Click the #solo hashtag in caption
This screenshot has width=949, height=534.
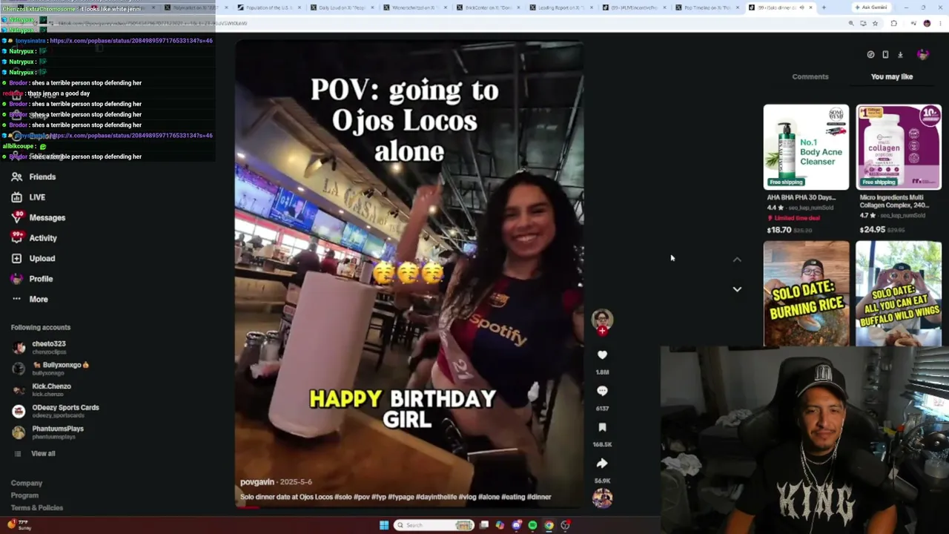[343, 497]
